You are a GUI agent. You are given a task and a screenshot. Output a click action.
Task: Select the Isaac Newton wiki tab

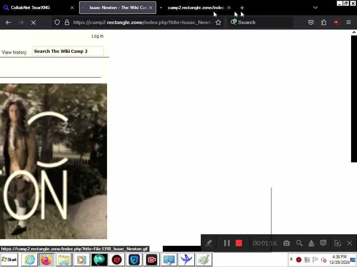tap(118, 8)
